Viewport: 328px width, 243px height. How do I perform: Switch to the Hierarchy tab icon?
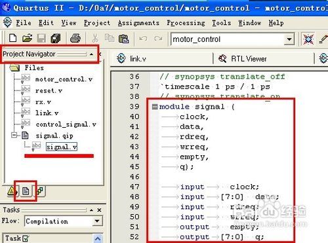click(x=11, y=191)
